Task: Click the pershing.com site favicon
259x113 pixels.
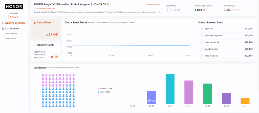Action: click(x=202, y=49)
